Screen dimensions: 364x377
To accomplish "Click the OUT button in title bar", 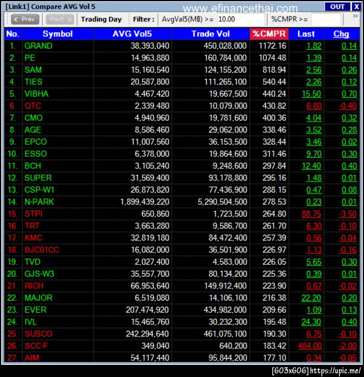I will 337,7.
